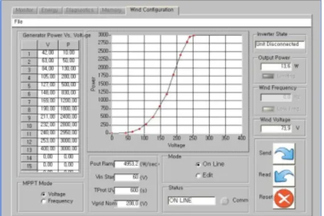Select row 1 voltage cell 42.00
The image size is (324, 216).
pos(48,53)
